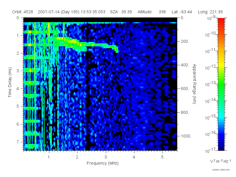The width and height of the screenshot is (236, 177).
Task: Click the timestamp '13:53:35.053'
Action: click(x=93, y=12)
